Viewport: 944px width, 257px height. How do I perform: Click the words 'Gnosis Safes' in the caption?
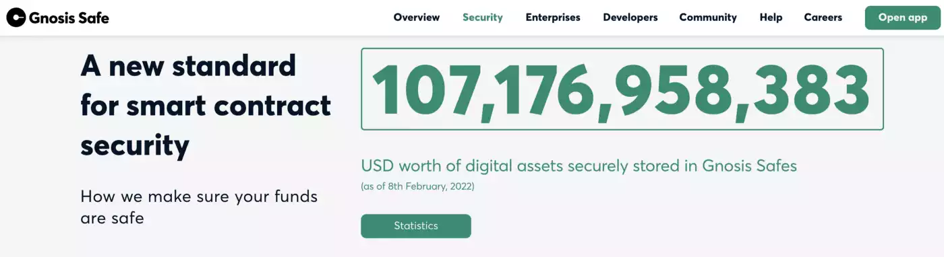point(749,166)
